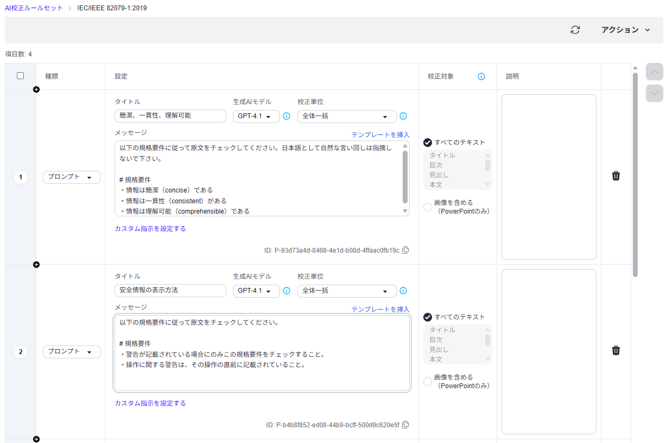Click the info icon beside row 2 GPT-4.1 model
667x443 pixels.
(x=287, y=291)
